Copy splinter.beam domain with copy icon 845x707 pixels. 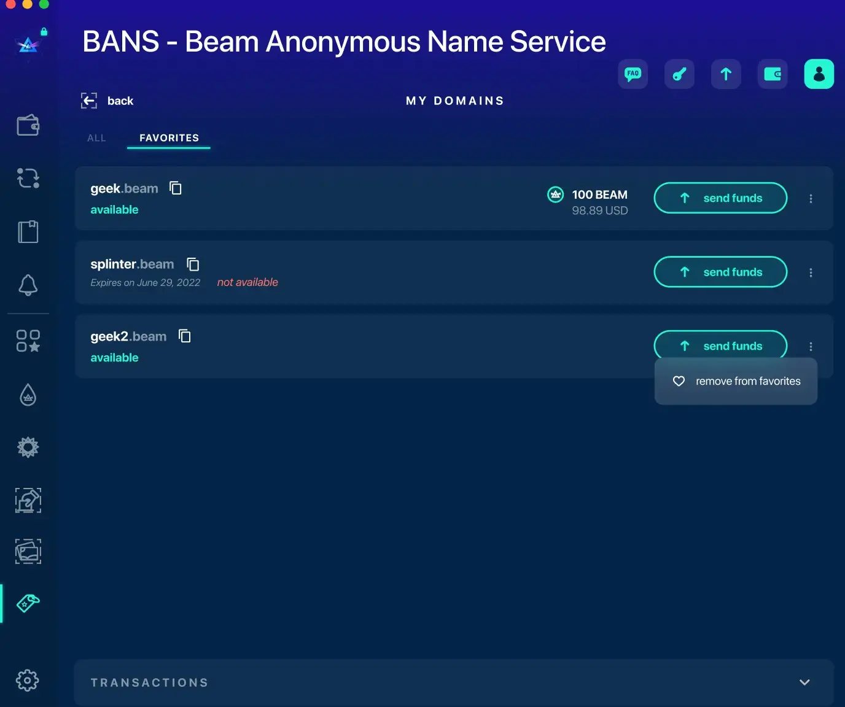pos(193,264)
